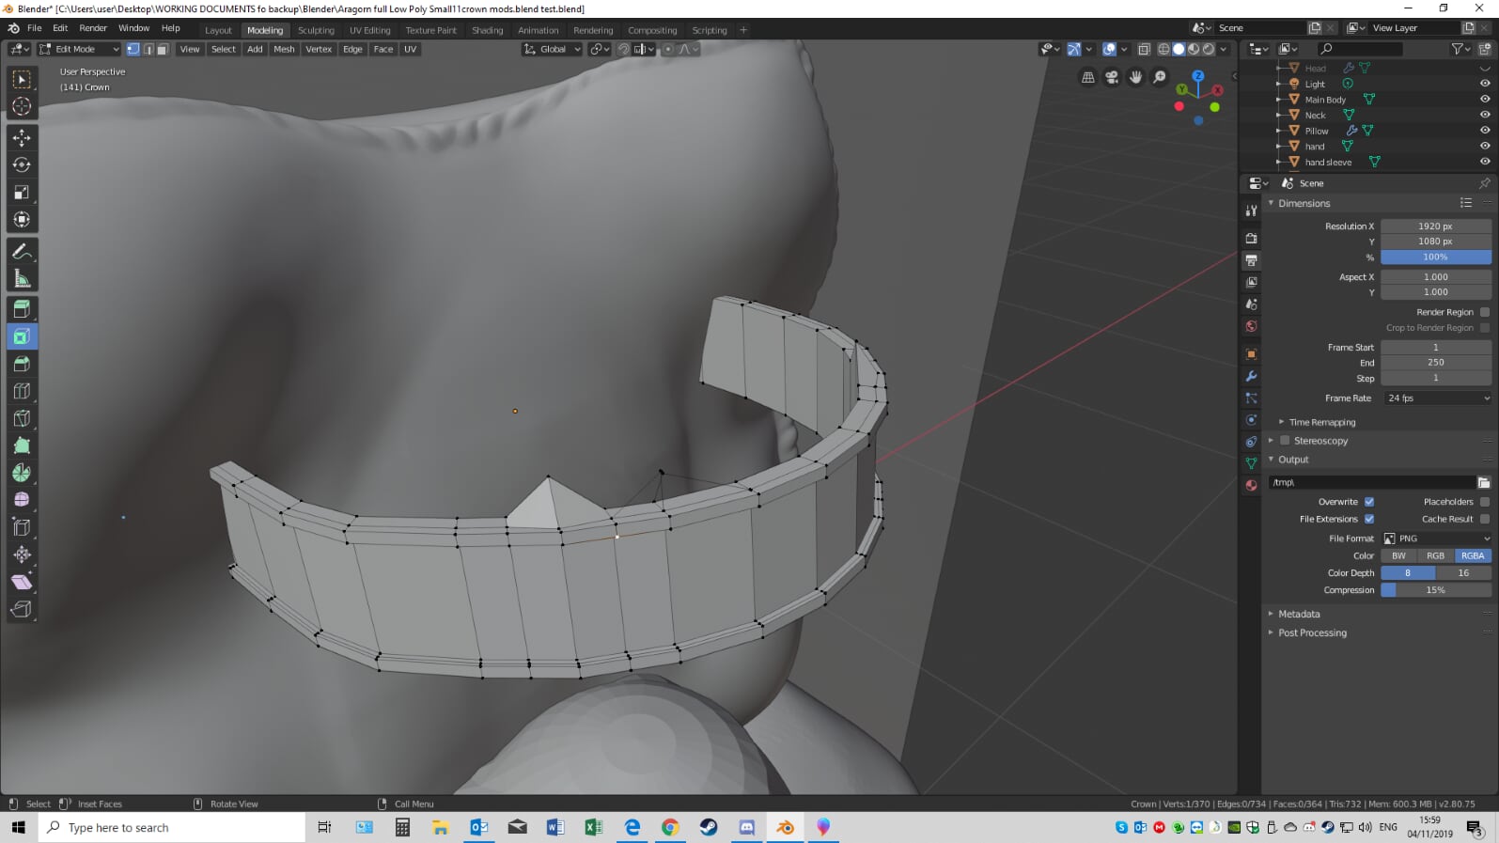Open the Object Data mesh properties tab
The width and height of the screenshot is (1499, 843).
point(1251,463)
